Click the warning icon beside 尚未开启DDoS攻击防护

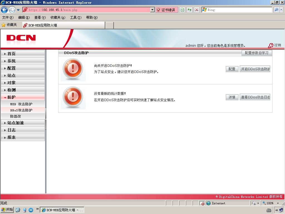point(73,69)
